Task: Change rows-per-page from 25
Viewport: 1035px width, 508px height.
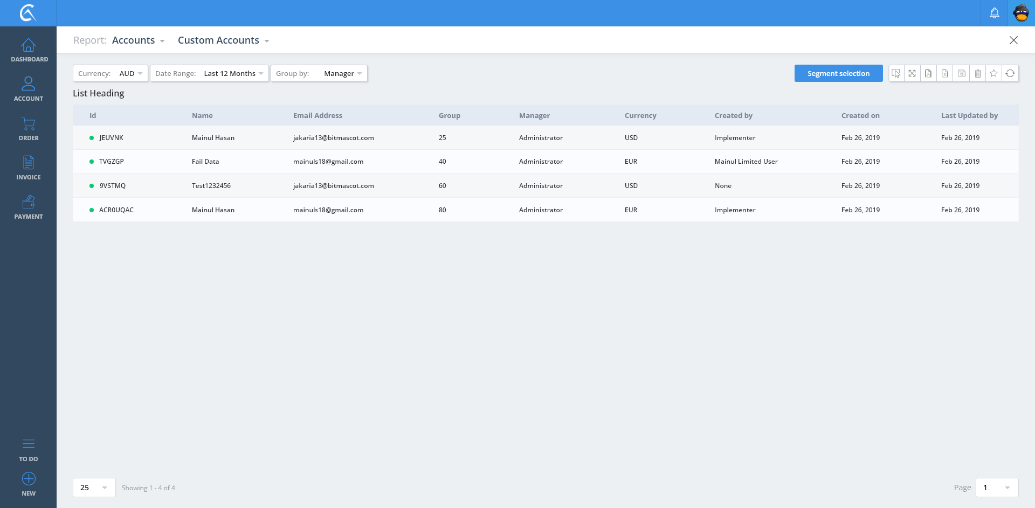Action: (94, 488)
